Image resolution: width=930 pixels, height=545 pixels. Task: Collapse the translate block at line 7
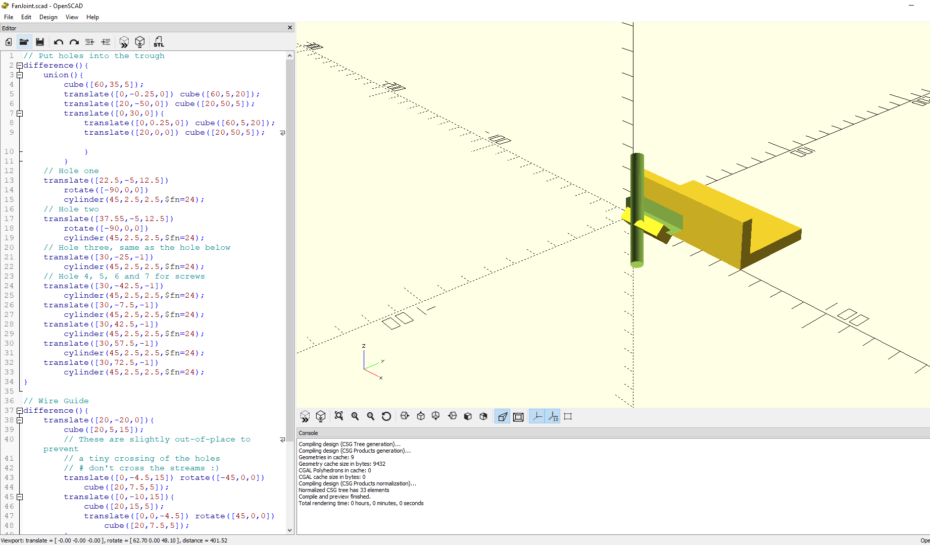point(20,114)
